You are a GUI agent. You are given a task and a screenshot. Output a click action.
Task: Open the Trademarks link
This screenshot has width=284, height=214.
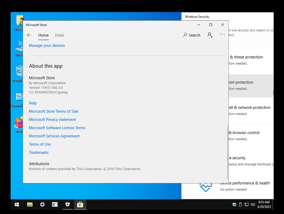(x=39, y=152)
